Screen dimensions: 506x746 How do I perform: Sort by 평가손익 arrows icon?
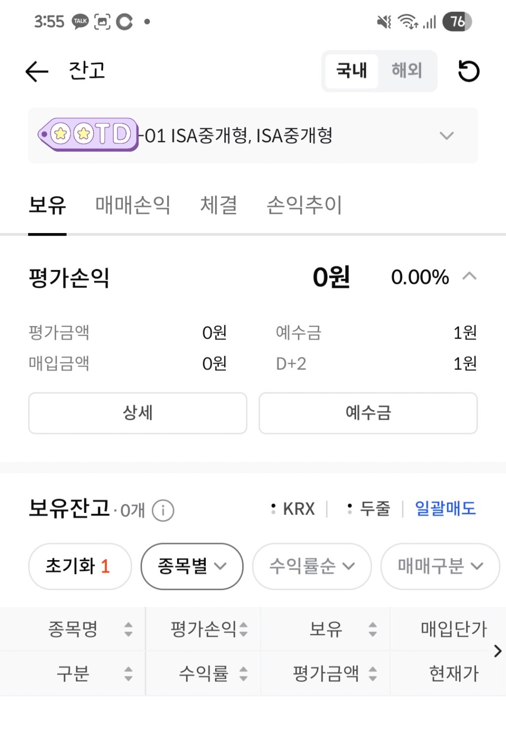(244, 629)
